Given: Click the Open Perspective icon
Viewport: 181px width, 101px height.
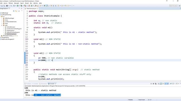Looking at the screenshot, I should [x=180, y=6].
